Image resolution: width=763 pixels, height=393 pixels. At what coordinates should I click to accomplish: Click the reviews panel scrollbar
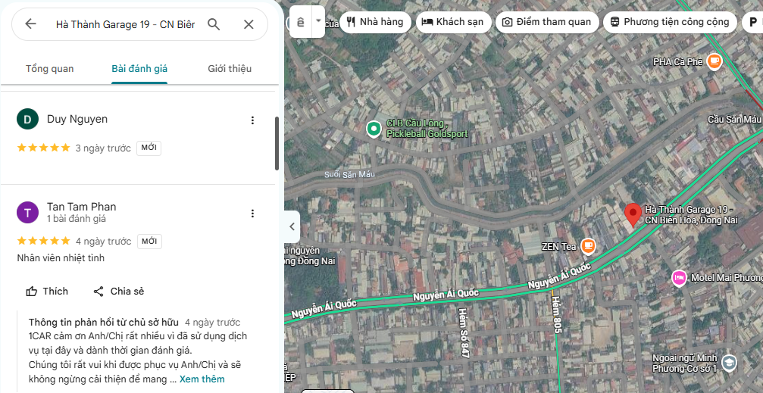pyautogui.click(x=277, y=143)
